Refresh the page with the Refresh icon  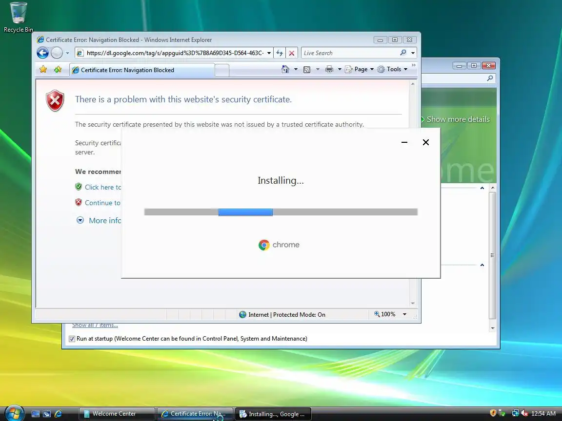coord(280,53)
